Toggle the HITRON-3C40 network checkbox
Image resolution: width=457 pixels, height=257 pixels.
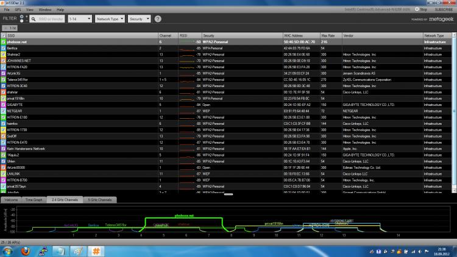click(3, 86)
